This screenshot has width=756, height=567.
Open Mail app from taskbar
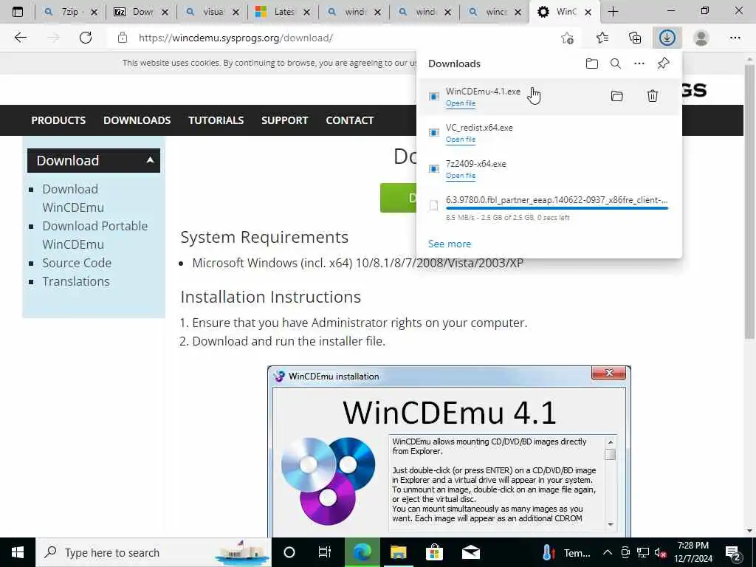(x=470, y=552)
